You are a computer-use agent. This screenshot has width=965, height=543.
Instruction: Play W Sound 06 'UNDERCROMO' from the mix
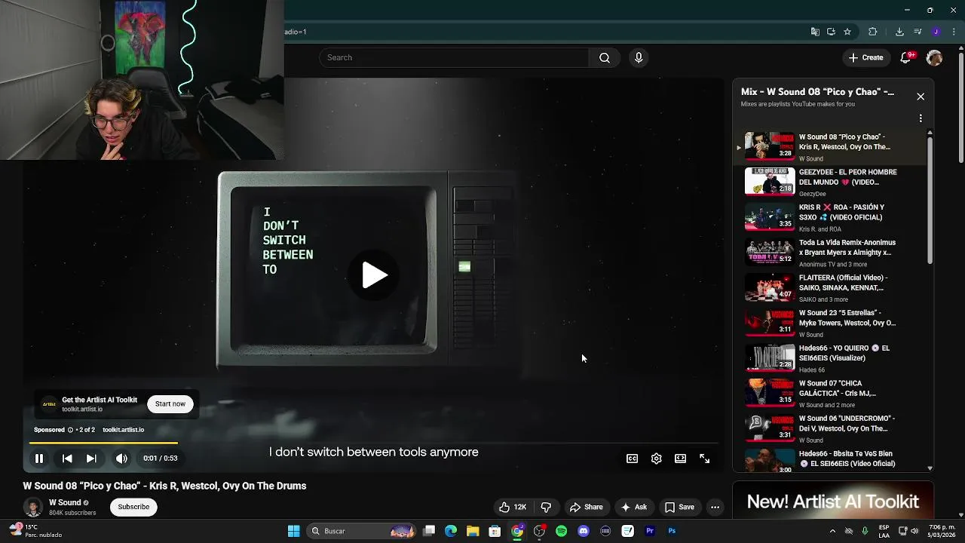tap(829, 428)
